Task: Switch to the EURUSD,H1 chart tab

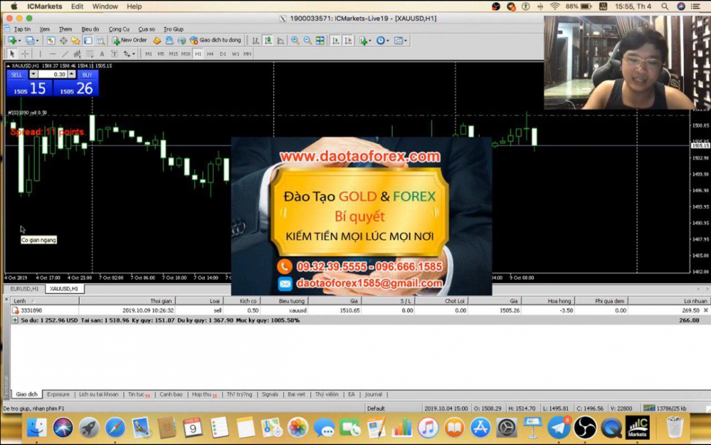Action: [x=24, y=289]
